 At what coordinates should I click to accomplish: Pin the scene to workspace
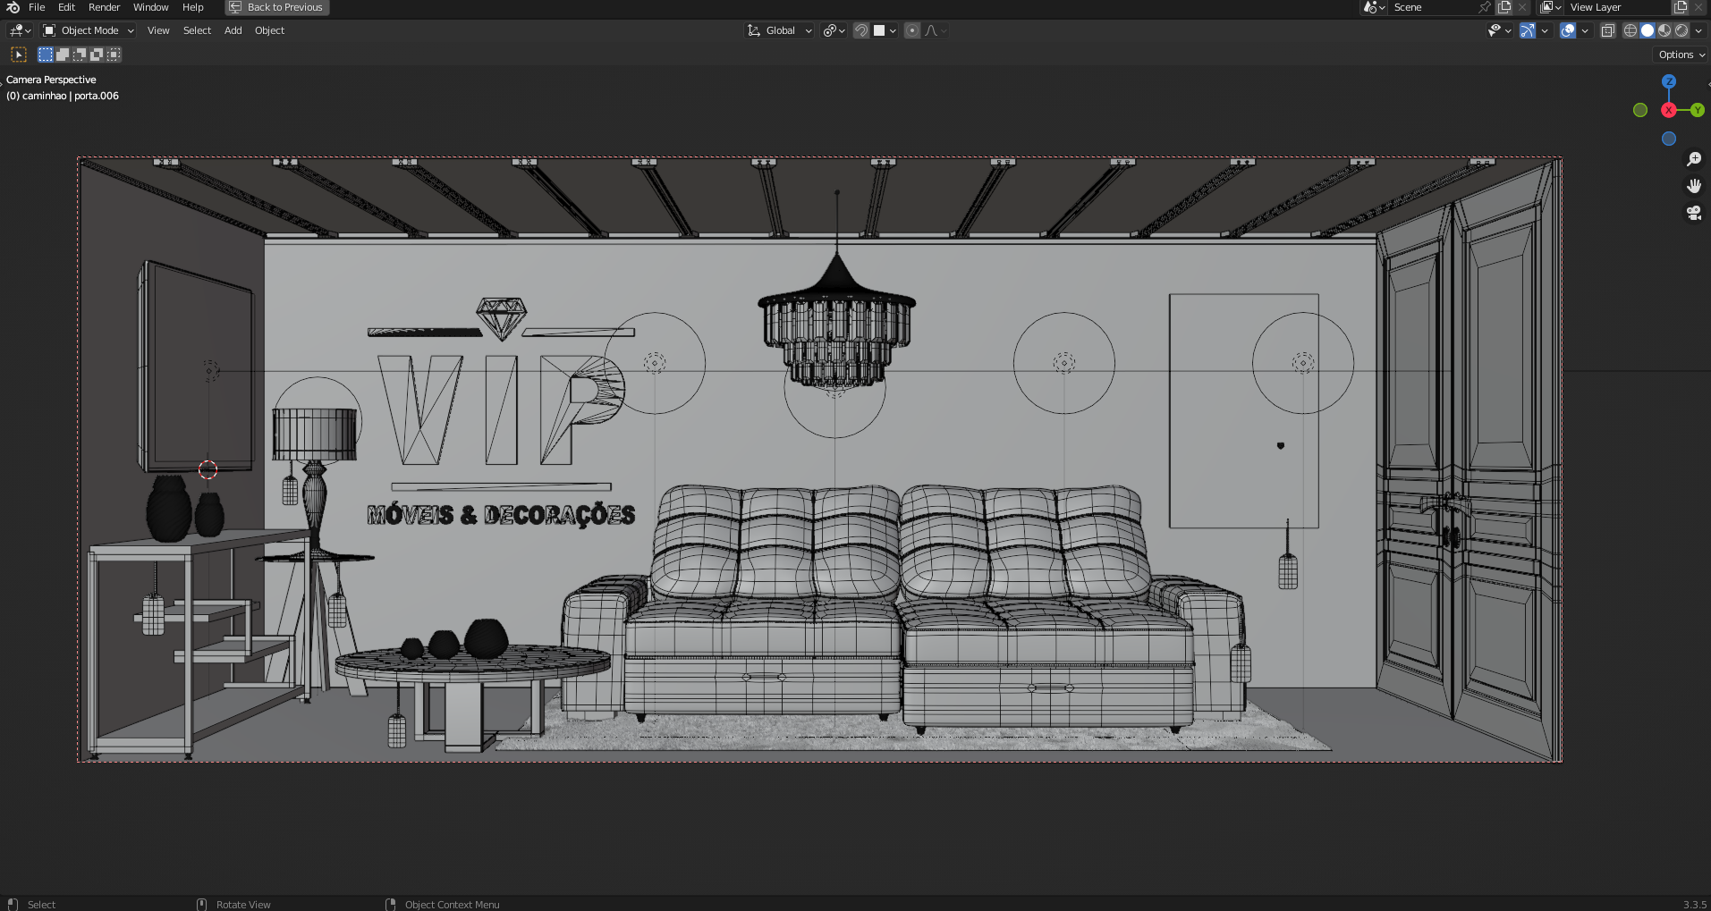coord(1485,7)
